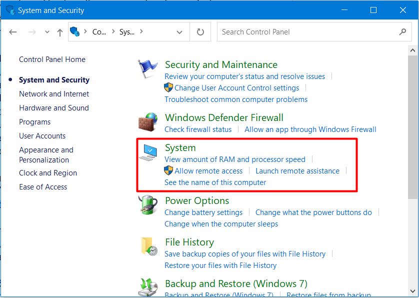This screenshot has height=298, width=419.
Task: Select System and Security in sidebar
Action: [x=54, y=80]
